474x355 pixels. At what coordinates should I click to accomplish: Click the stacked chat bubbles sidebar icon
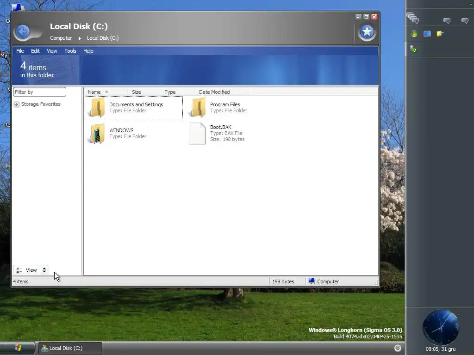412,18
